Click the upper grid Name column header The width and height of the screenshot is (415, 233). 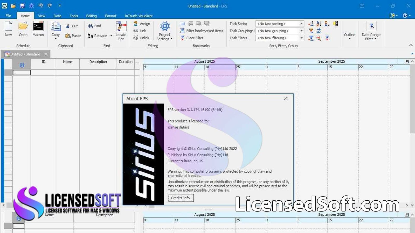point(67,64)
